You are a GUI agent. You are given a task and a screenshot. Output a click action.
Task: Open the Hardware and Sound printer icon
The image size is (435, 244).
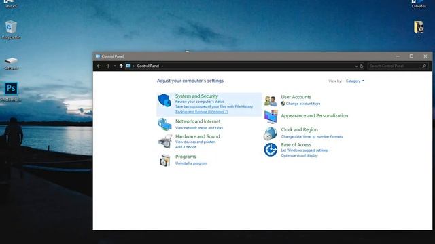point(165,142)
